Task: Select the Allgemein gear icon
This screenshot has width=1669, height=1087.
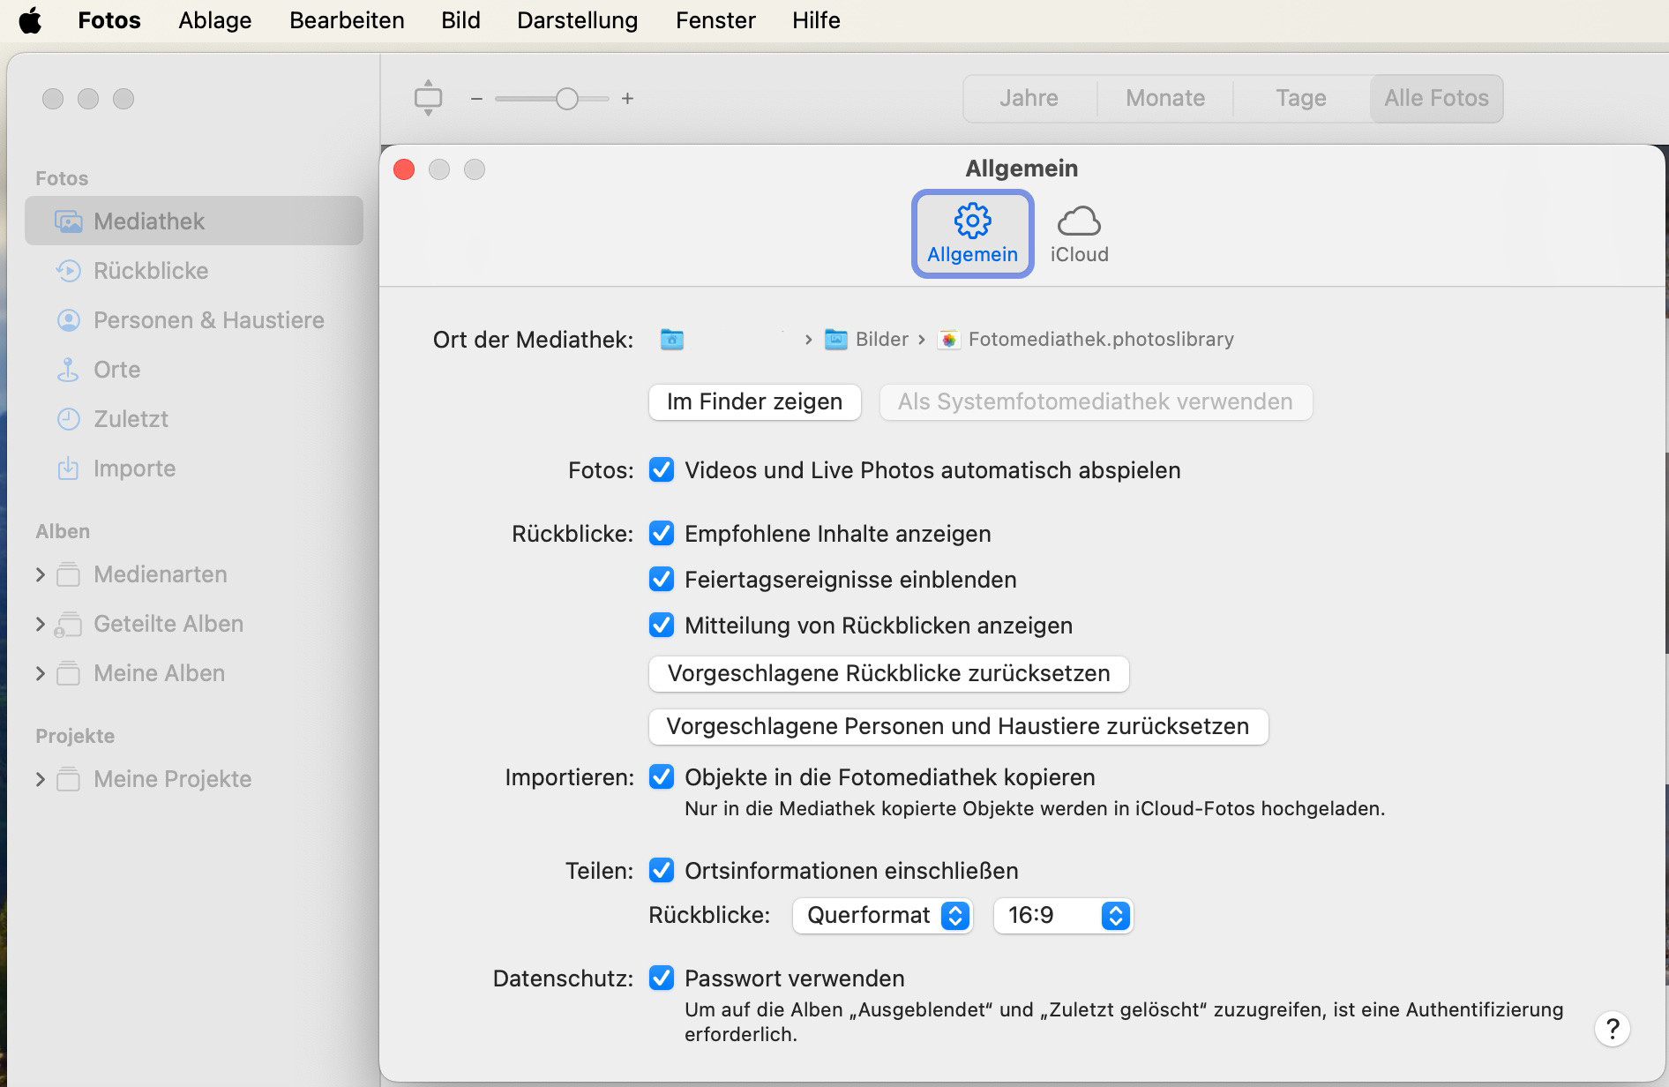Action: tap(972, 221)
